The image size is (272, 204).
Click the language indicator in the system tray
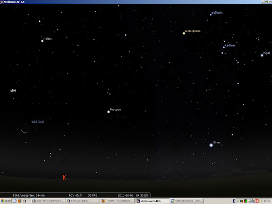pyautogui.click(x=234, y=201)
